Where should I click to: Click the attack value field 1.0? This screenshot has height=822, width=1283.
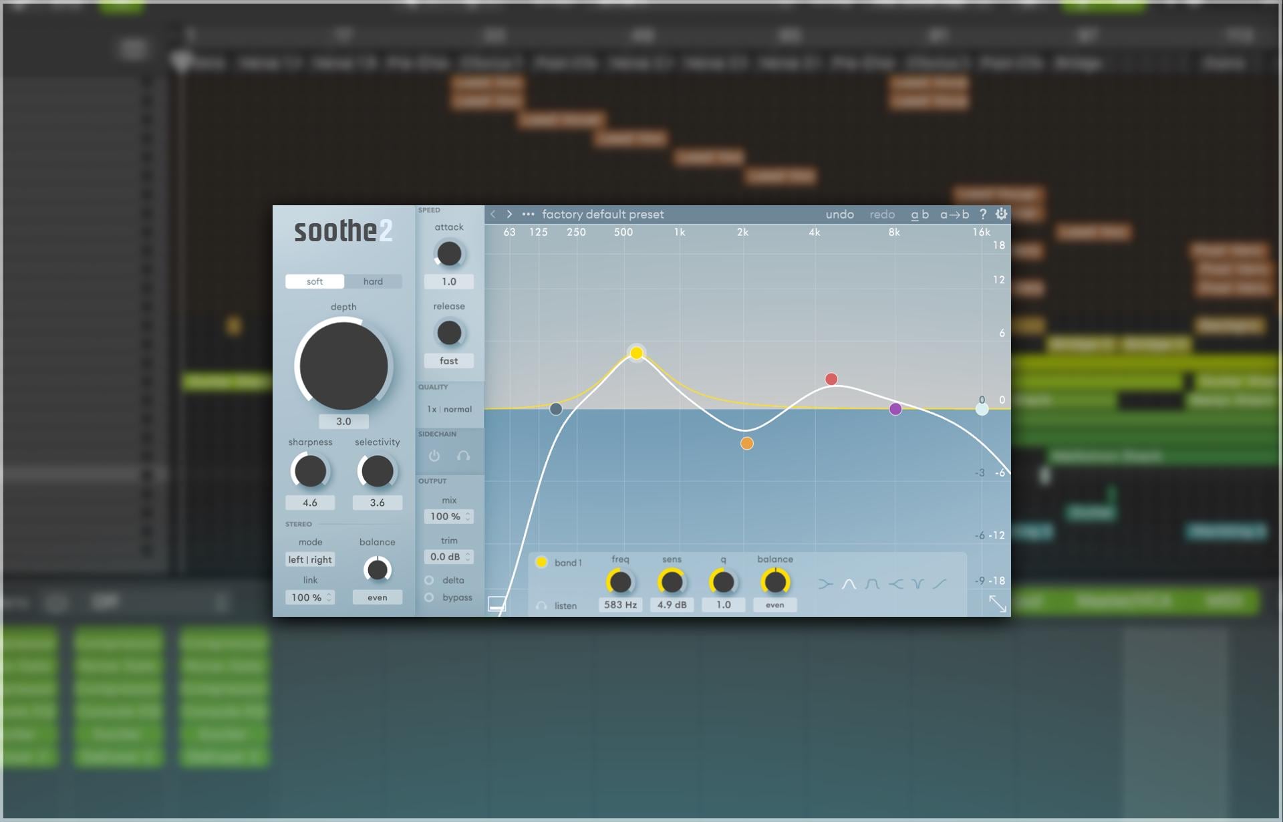(x=449, y=282)
